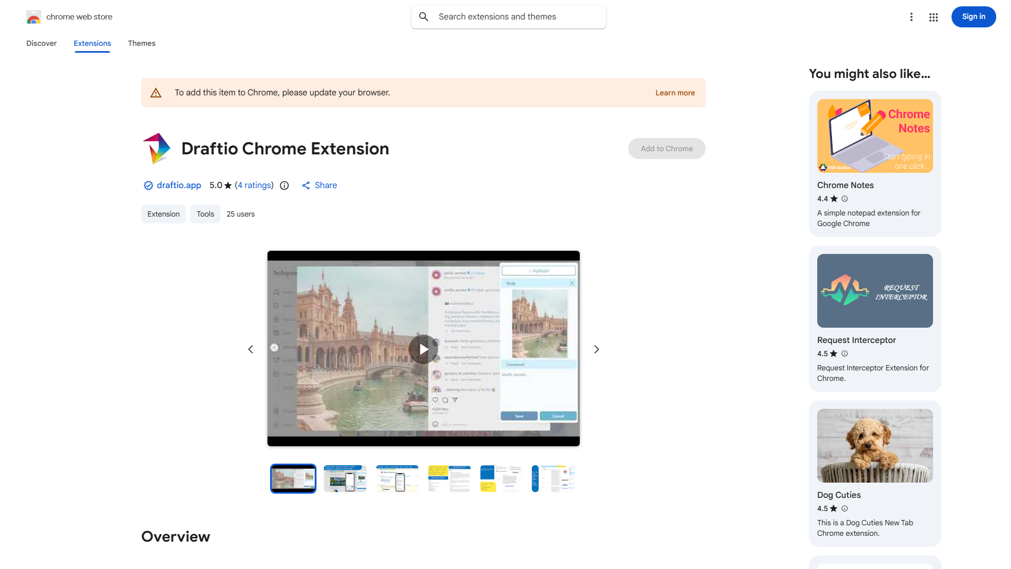The height and width of the screenshot is (569, 1011).
Task: Click the Chrome Web Store logo icon
Action: [34, 17]
